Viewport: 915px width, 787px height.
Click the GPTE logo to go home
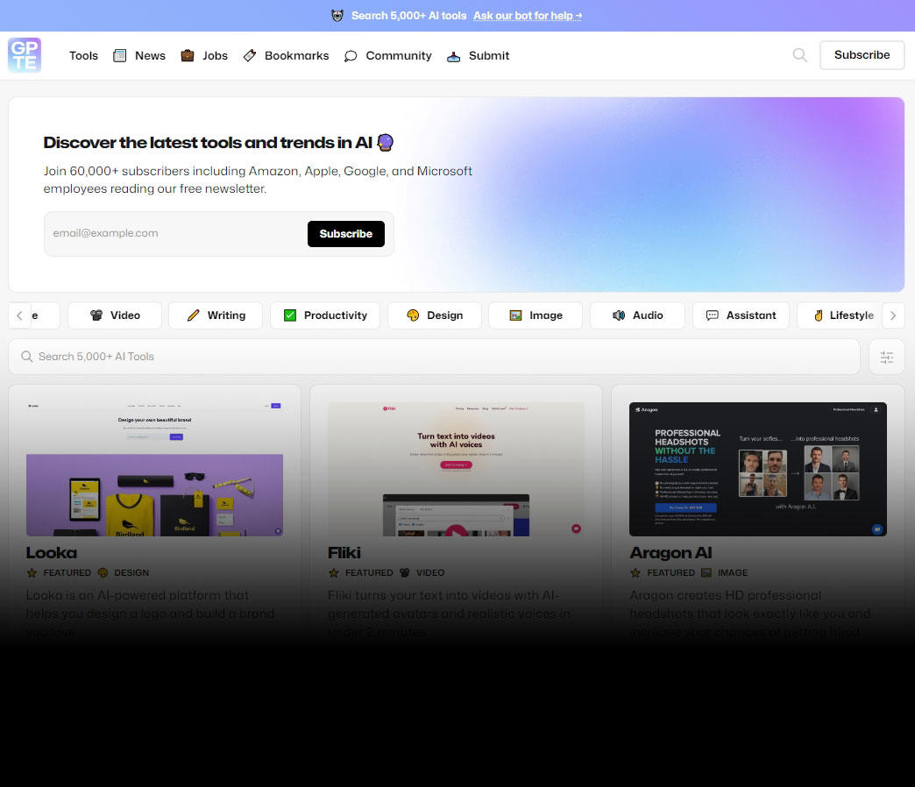(24, 54)
